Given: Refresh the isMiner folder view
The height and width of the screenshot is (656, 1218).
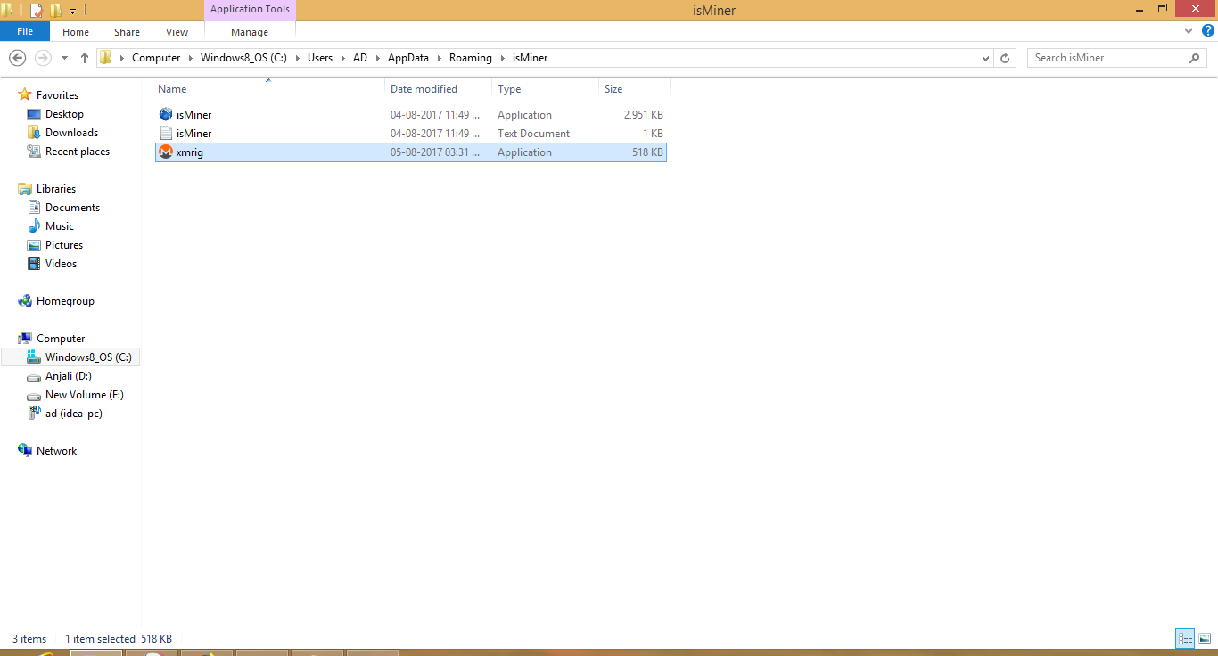Looking at the screenshot, I should pyautogui.click(x=1005, y=58).
